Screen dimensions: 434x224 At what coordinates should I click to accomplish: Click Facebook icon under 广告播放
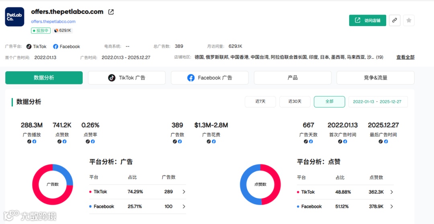[x=34, y=142]
